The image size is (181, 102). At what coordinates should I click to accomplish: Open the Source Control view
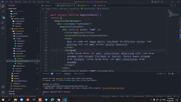(x=3, y=17)
